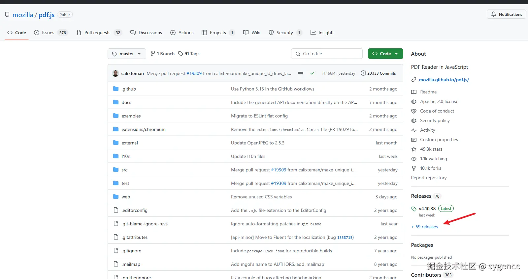Open the 20,133 Commits history

[x=378, y=73]
